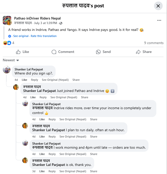Open Pathao inDriver Riders Nepal group
167x174 pixels.
pyautogui.click(x=37, y=18)
